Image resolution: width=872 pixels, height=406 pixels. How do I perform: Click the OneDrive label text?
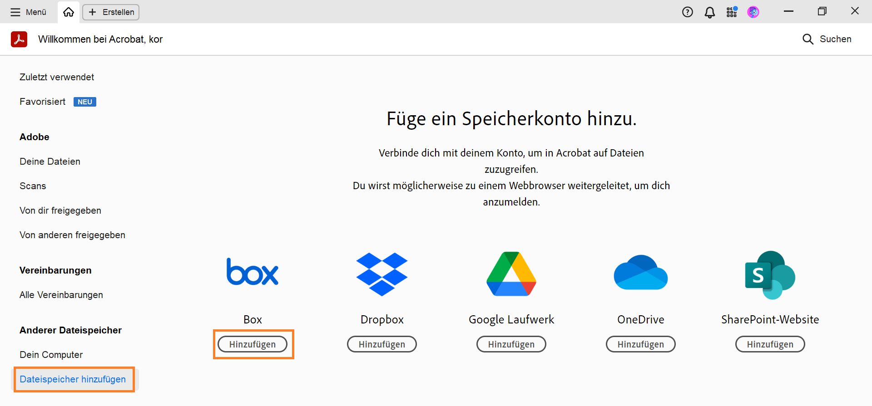point(641,319)
